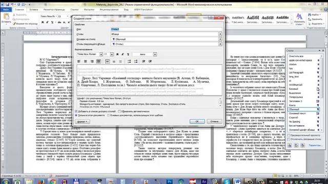
Task: Enable preview checkbox in Styles pane
Action: (289, 135)
